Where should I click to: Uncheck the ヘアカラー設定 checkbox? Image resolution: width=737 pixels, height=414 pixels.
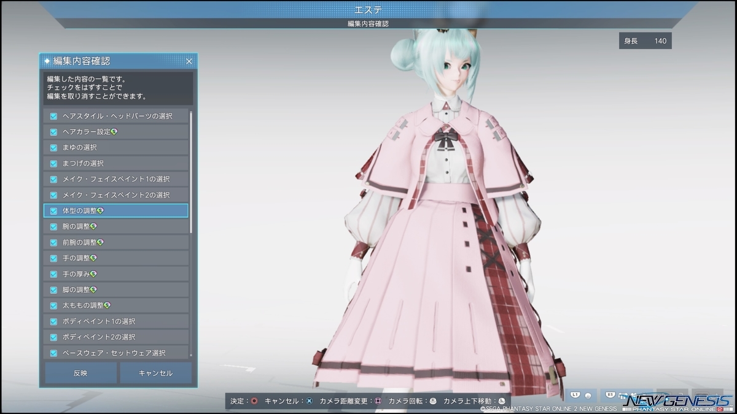tap(53, 132)
